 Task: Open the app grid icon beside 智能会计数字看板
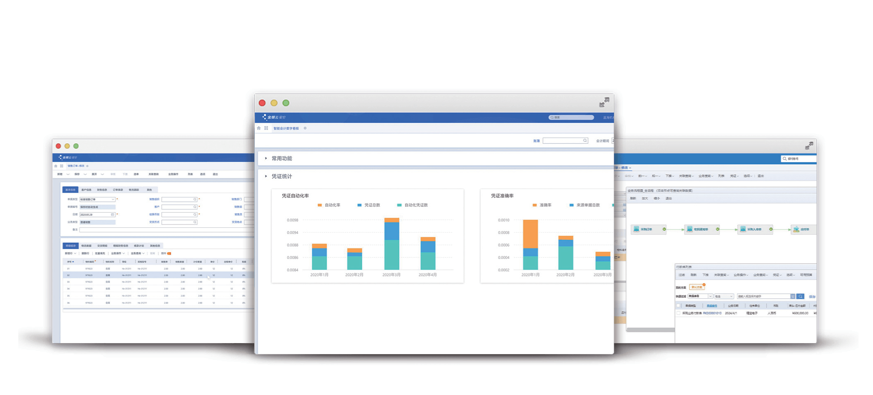[266, 128]
